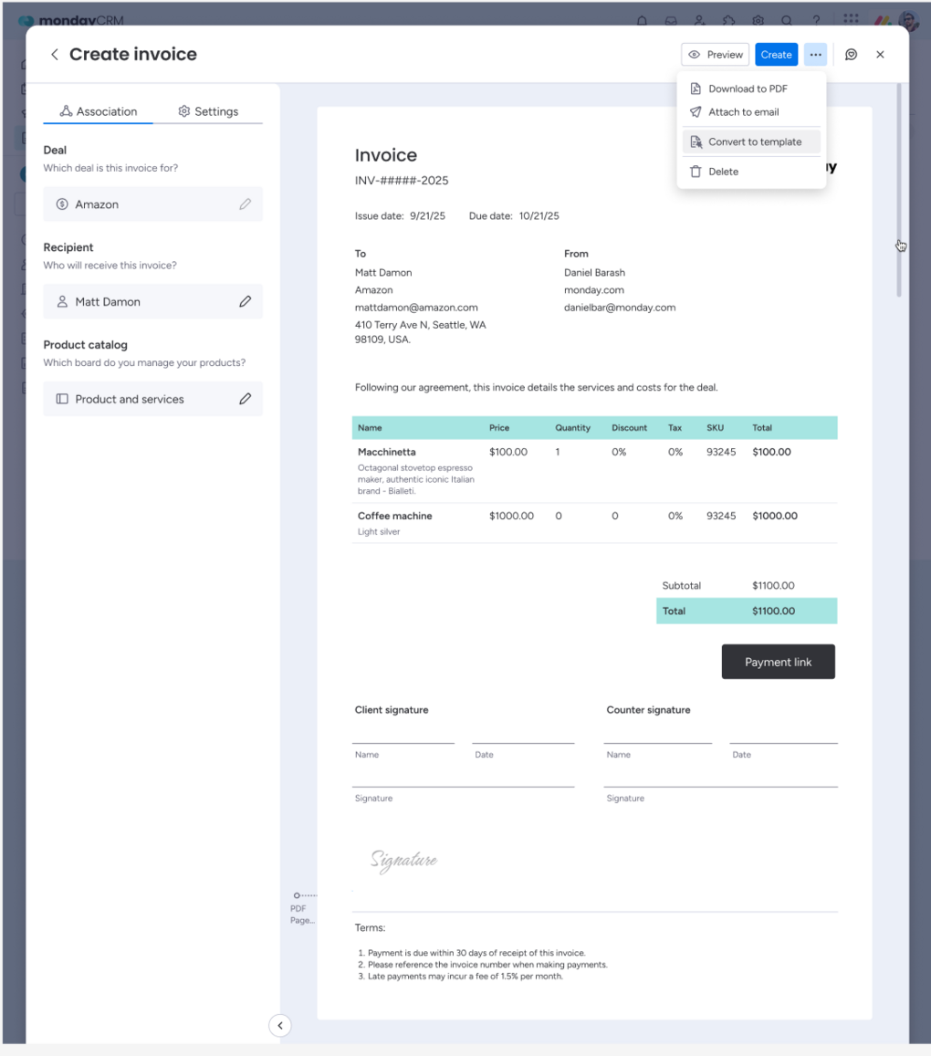This screenshot has height=1056, width=931.
Task: Click the back arrow beside Create invoice
Action: point(55,55)
